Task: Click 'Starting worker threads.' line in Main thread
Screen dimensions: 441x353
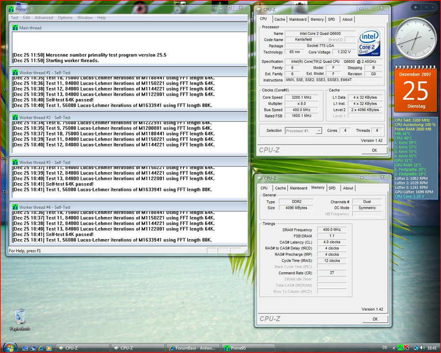Action: [56, 60]
